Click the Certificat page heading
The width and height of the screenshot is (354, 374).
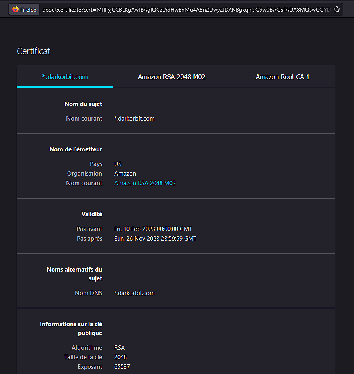[33, 51]
